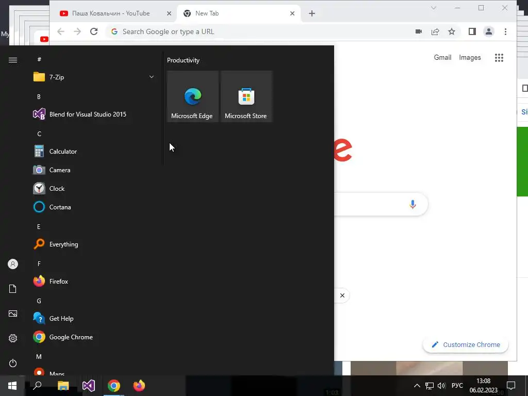Jump to the letter B section header
Screen dimensions: 528x396
coord(39,96)
